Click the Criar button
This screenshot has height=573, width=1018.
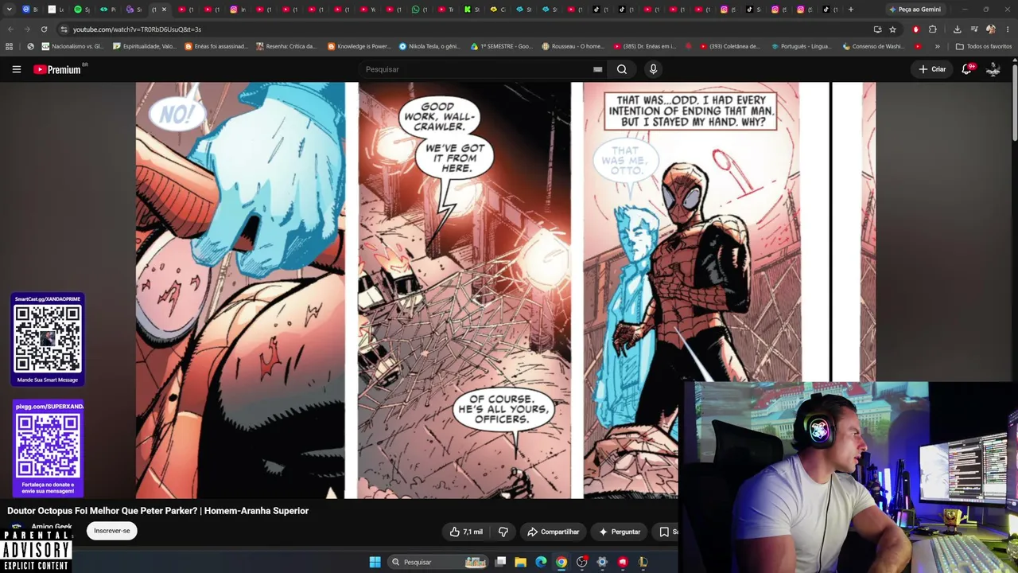tap(932, 69)
